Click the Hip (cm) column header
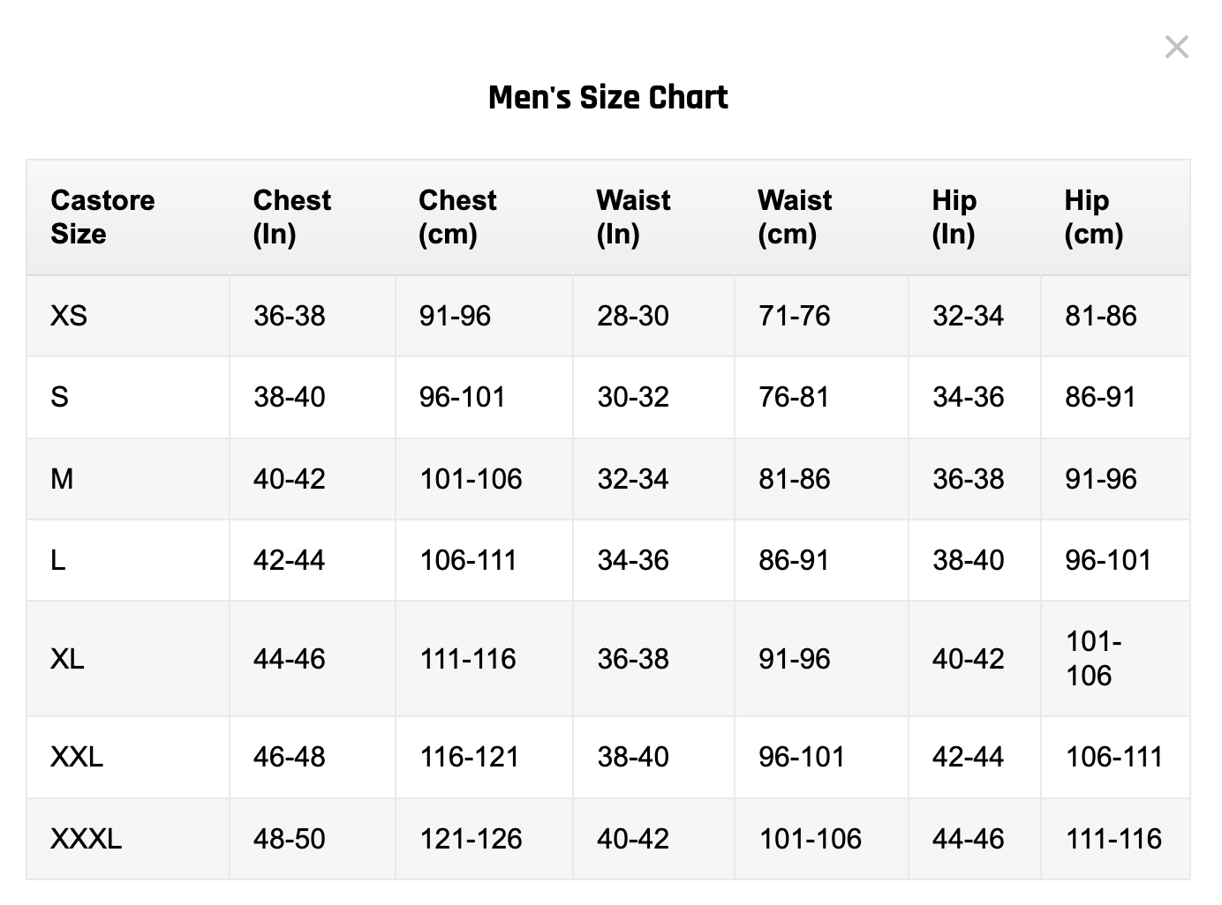This screenshot has width=1222, height=905. [1093, 217]
